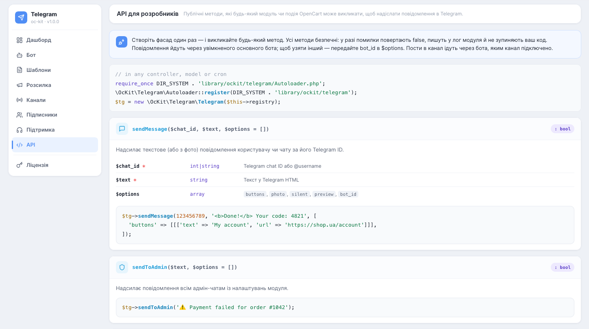Click the Підписники people icon

coord(20,115)
